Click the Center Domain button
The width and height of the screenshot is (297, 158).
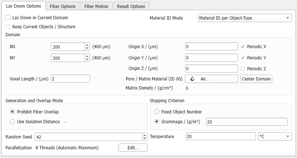[256, 79]
